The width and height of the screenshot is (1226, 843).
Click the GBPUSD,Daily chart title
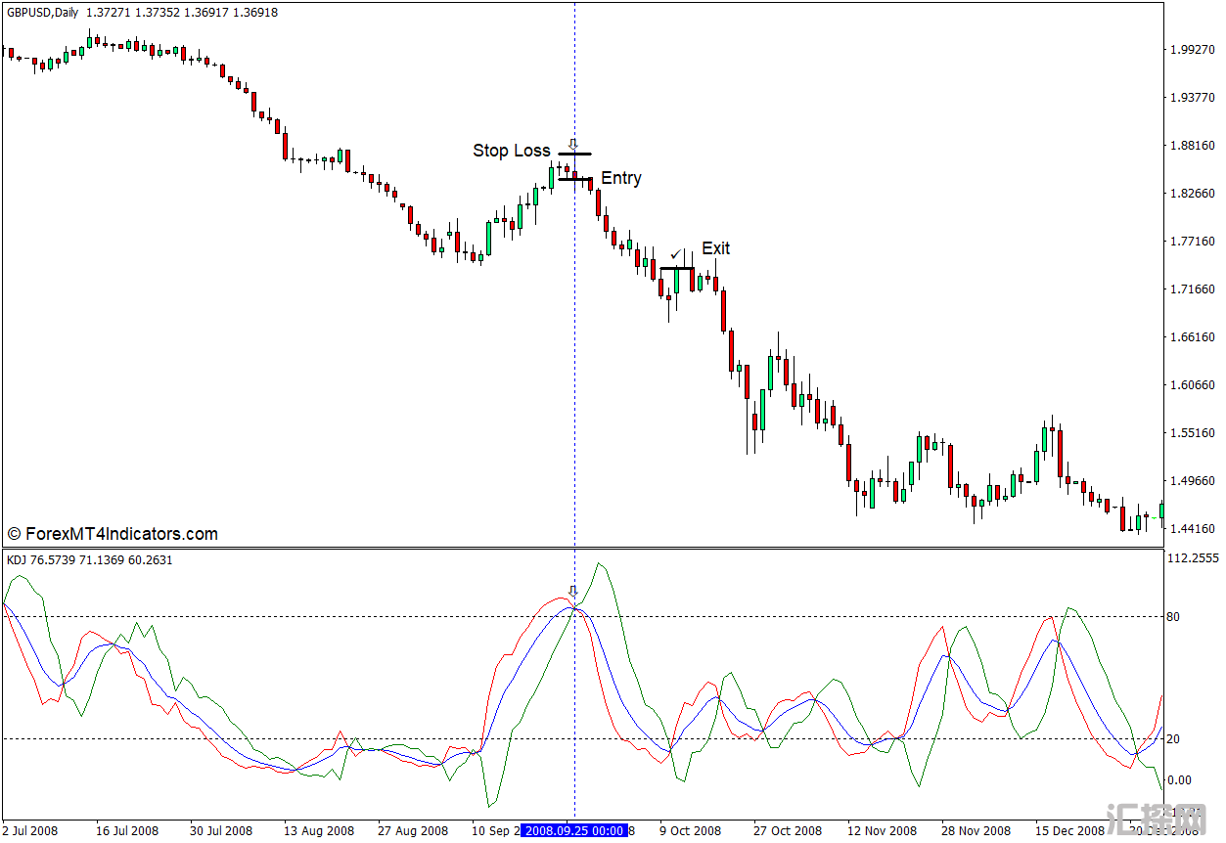pos(43,13)
